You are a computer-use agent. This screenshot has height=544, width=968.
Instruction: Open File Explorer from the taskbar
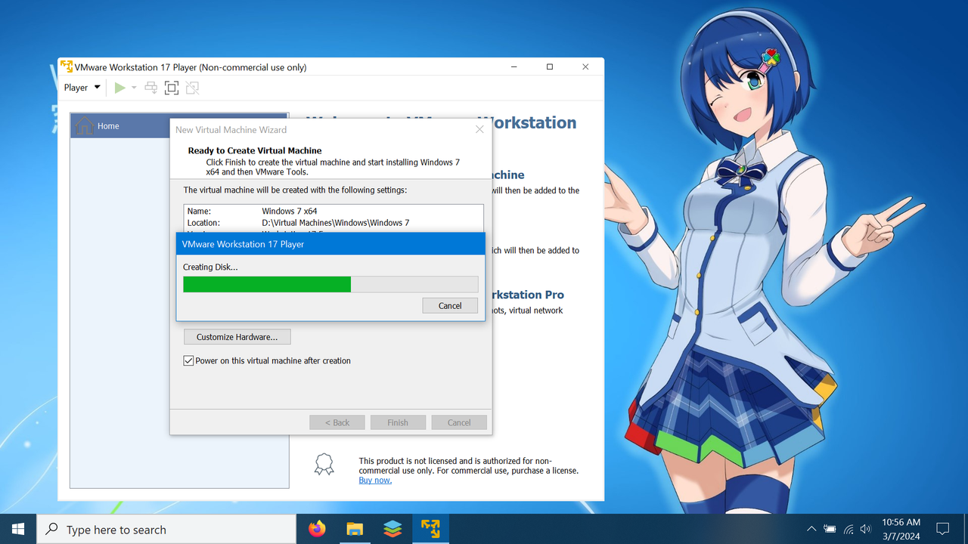coord(355,529)
